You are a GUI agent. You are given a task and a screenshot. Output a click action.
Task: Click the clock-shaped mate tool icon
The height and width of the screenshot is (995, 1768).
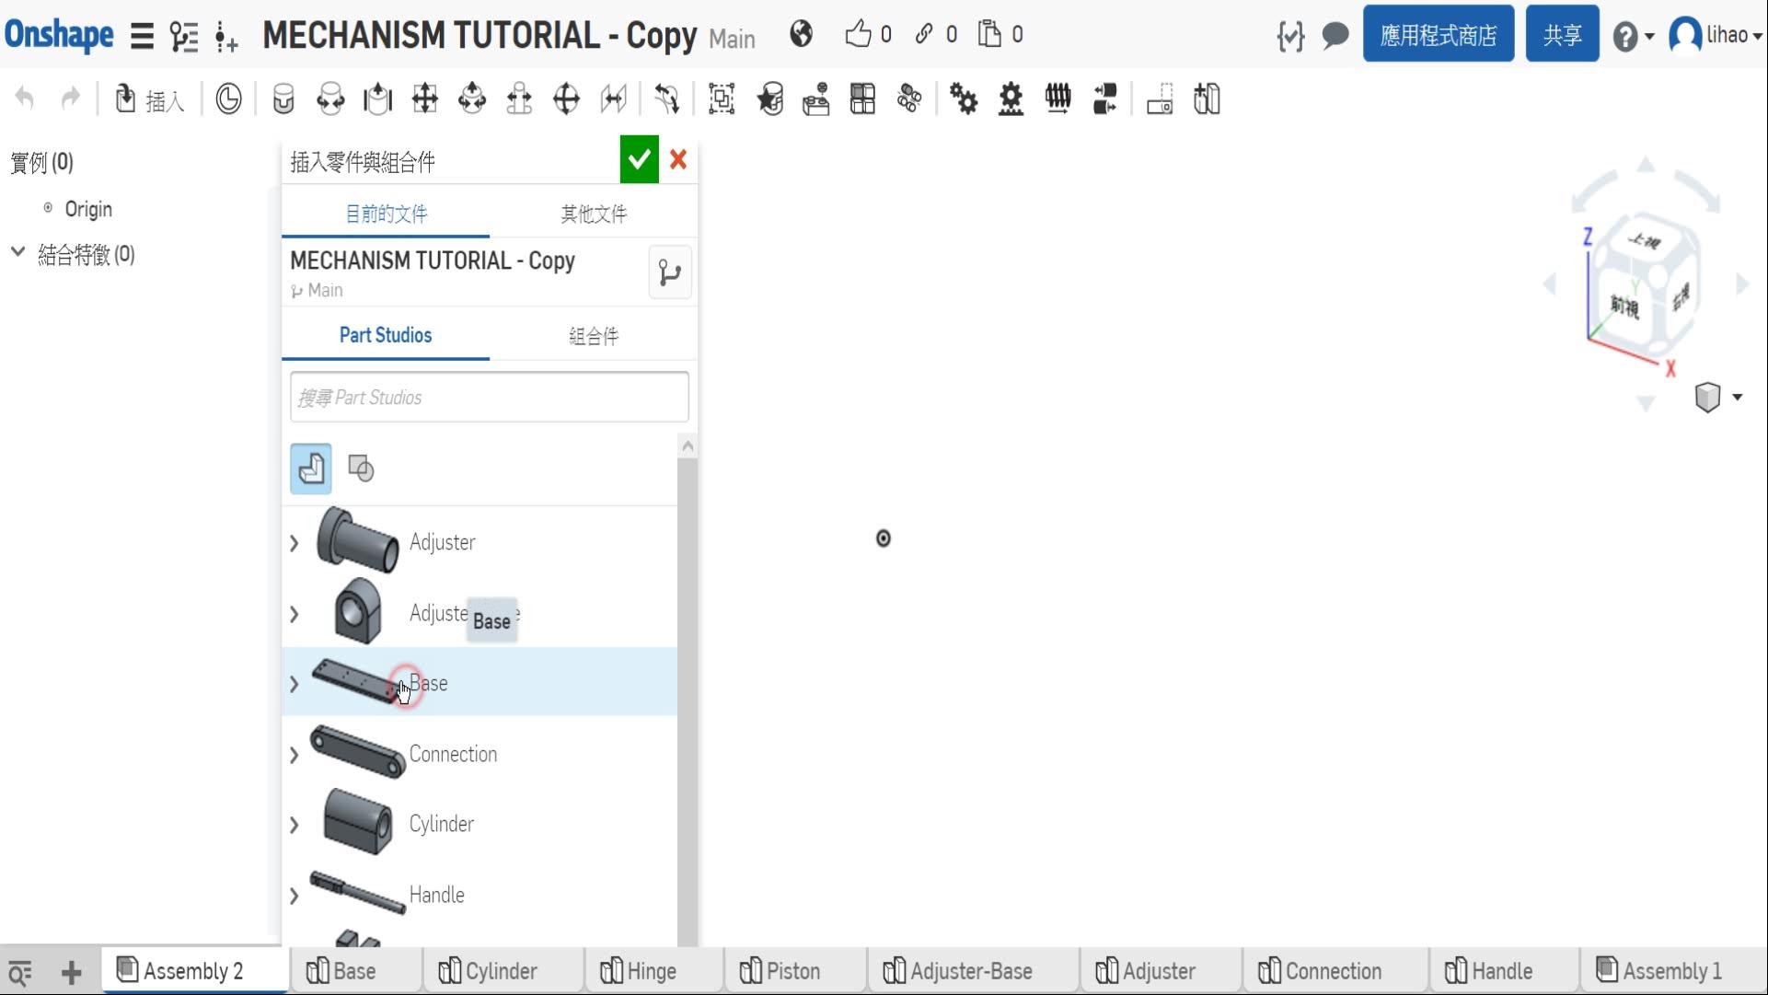pos(228,98)
